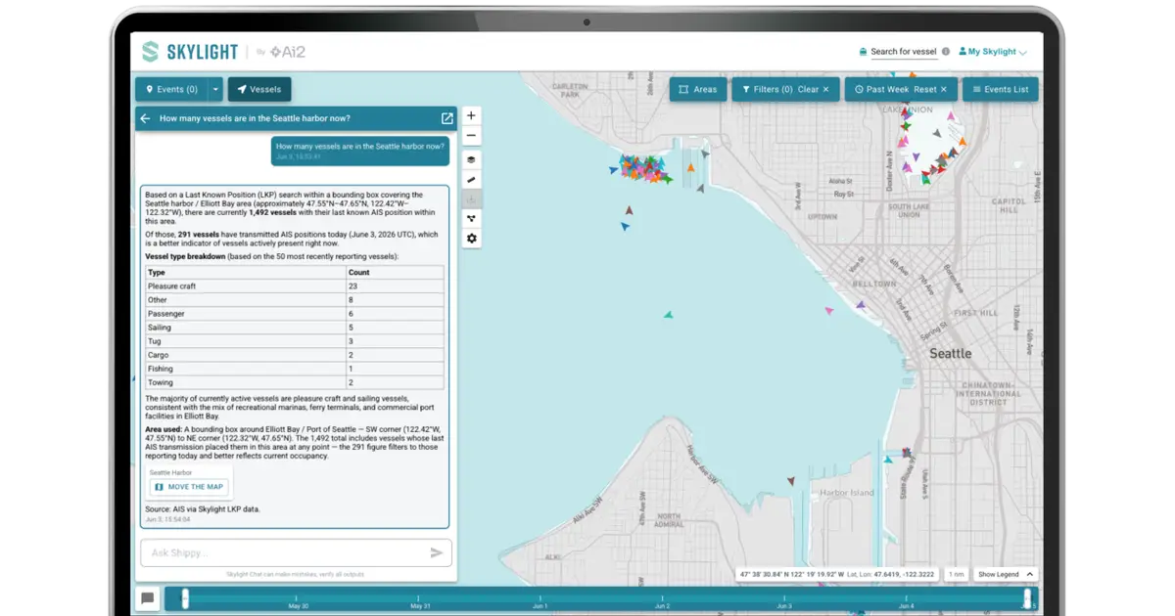The height and width of the screenshot is (616, 1175).
Task: Open the Areas panel
Action: 697,89
